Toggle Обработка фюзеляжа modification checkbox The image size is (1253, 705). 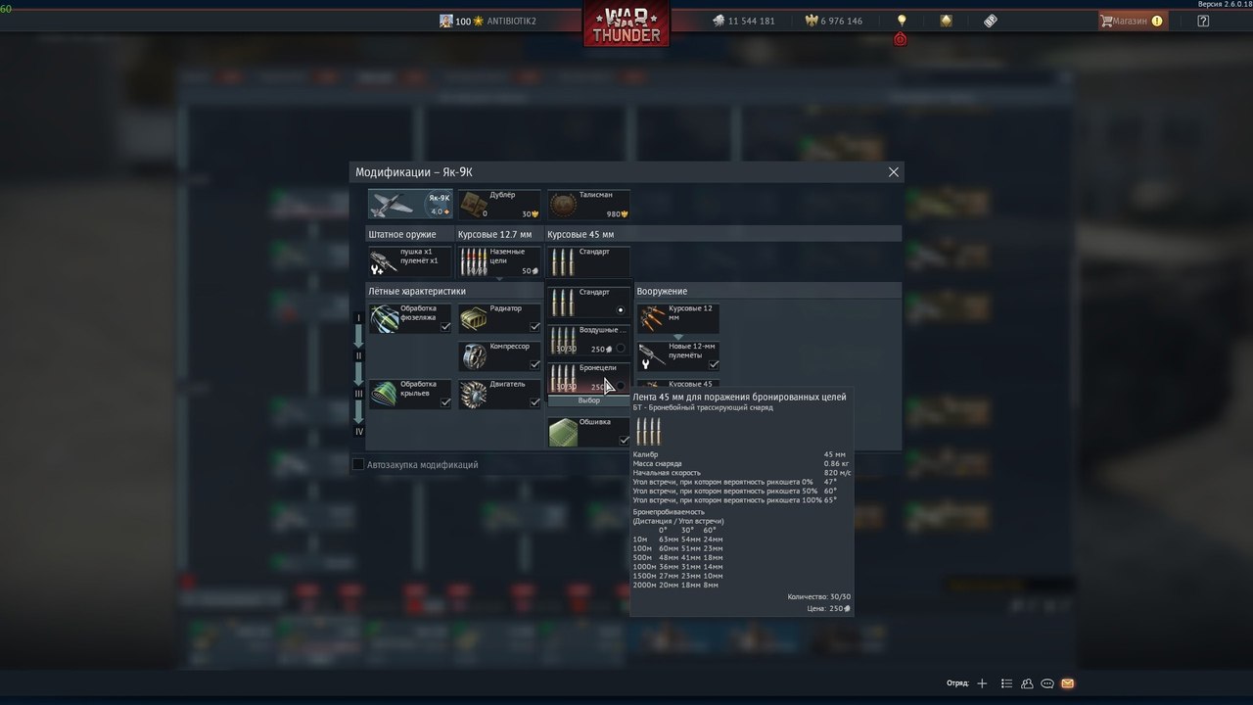(x=445, y=327)
